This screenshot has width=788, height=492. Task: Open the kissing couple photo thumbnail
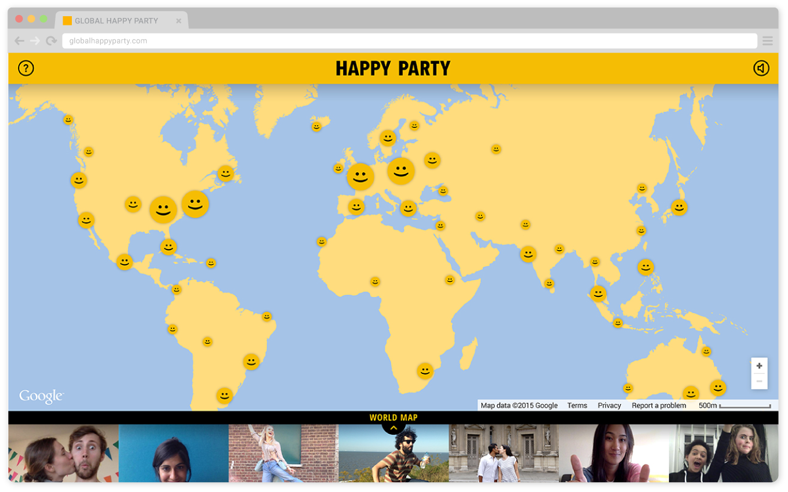tap(63, 453)
